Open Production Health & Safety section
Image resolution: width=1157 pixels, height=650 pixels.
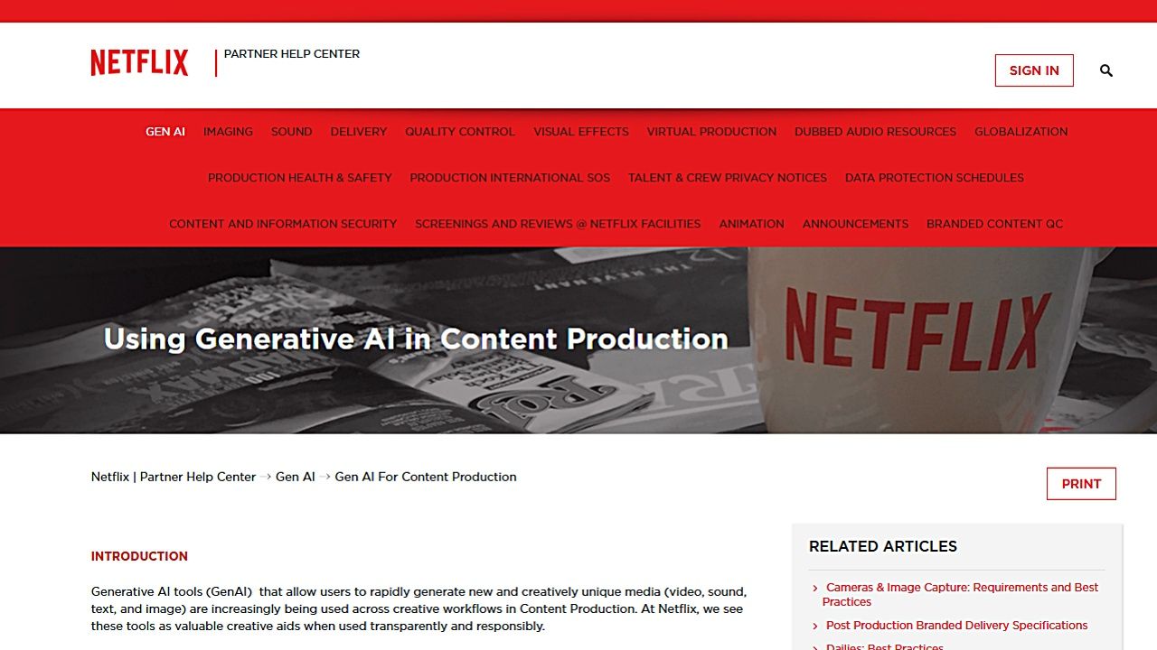(x=300, y=178)
